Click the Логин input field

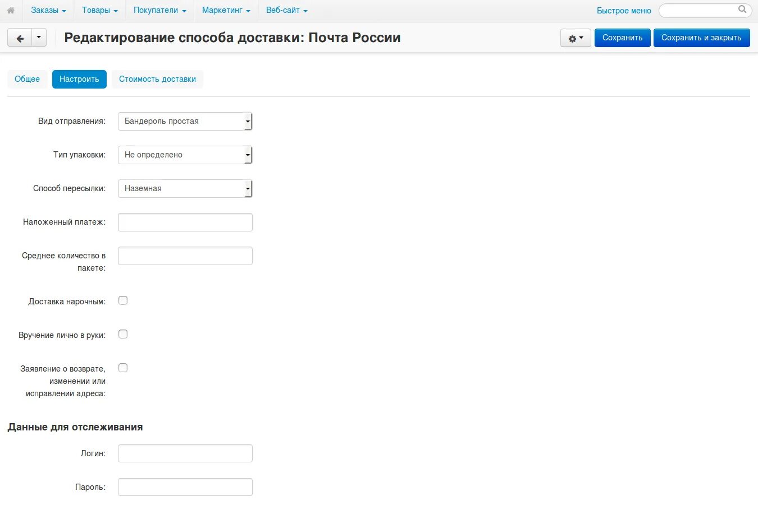185,453
